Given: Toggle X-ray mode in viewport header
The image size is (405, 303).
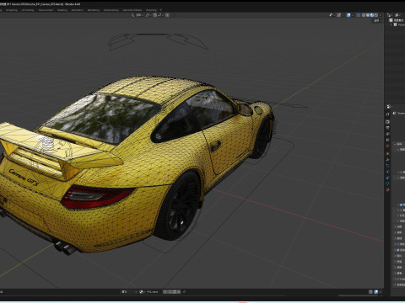Looking at the screenshot, I should (x=358, y=15).
